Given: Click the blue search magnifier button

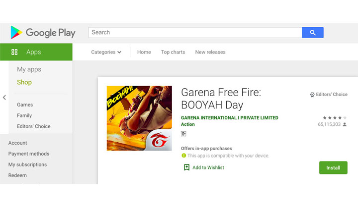Looking at the screenshot, I should click(312, 33).
